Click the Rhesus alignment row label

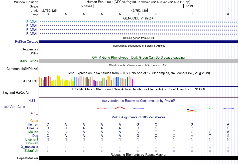33,128
